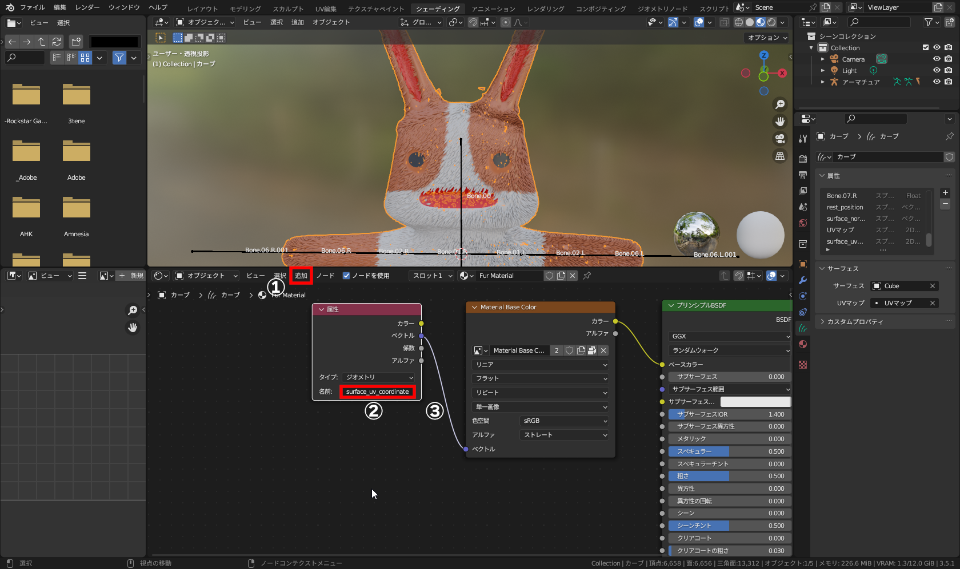Open the オプション dropdown in the viewport
The width and height of the screenshot is (960, 569).
[x=767, y=38]
